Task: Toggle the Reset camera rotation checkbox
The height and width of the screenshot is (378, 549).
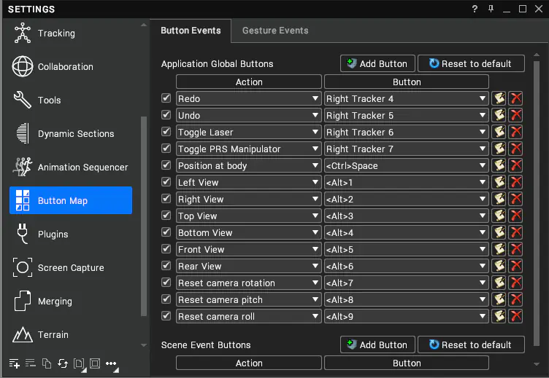Action: [166, 283]
